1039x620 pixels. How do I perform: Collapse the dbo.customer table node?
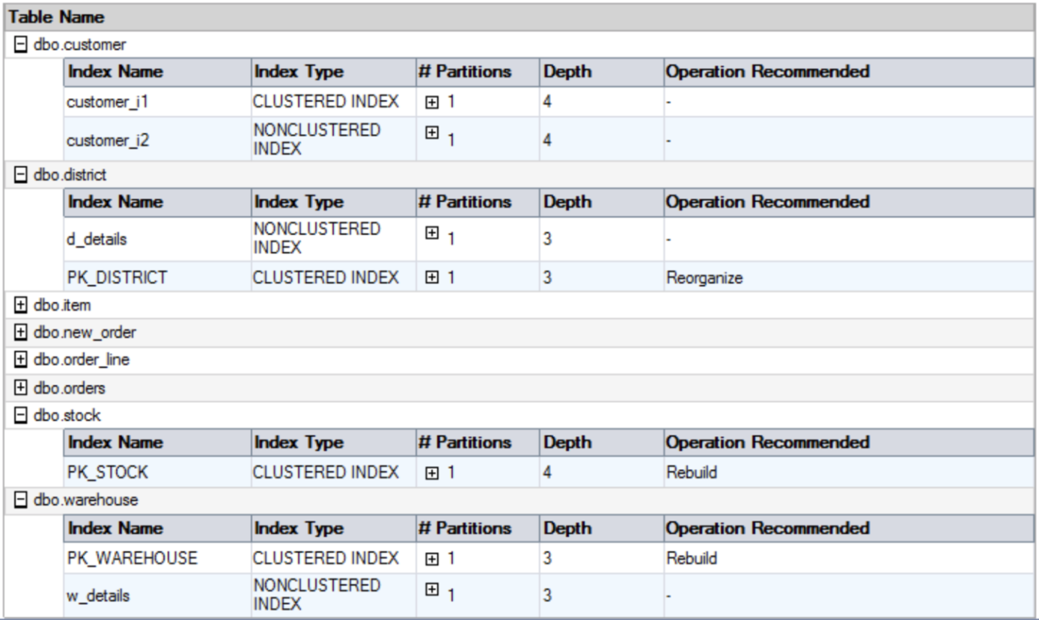pos(21,45)
